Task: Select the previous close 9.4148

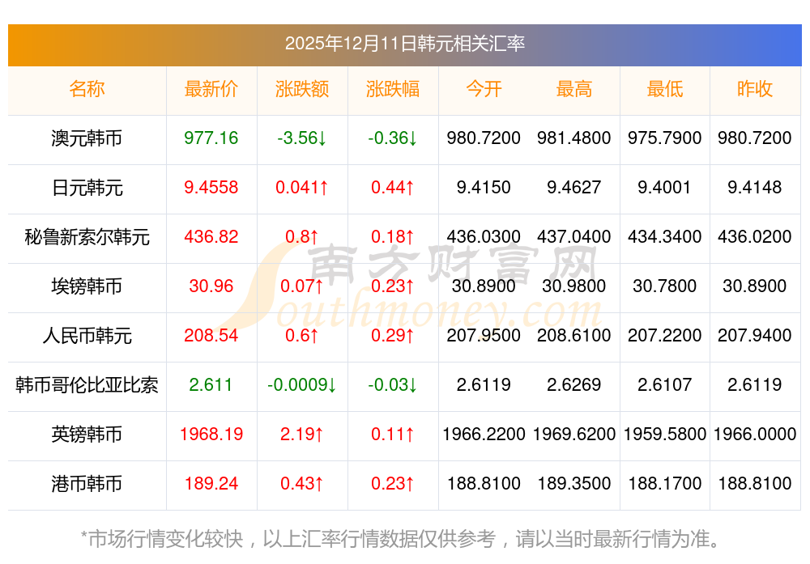Action: click(755, 187)
